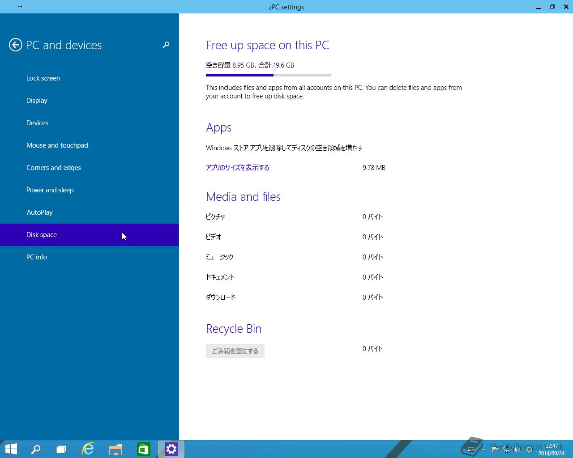This screenshot has width=573, height=458.
Task: Click the tray icon beside the clock
Action: point(529,450)
